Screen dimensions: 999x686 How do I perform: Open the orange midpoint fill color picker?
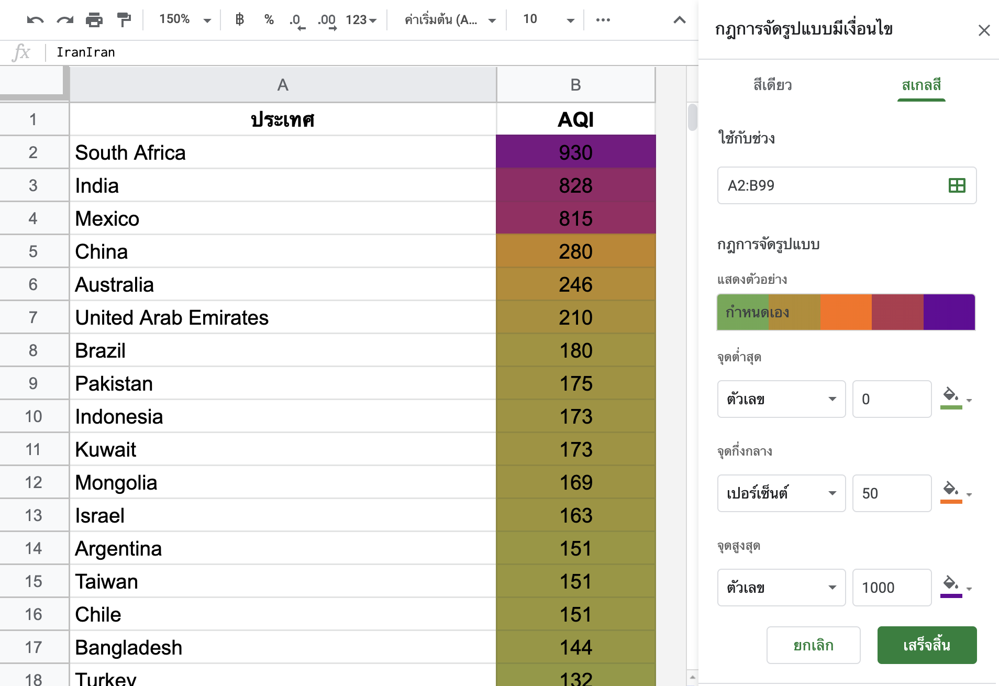(x=956, y=492)
